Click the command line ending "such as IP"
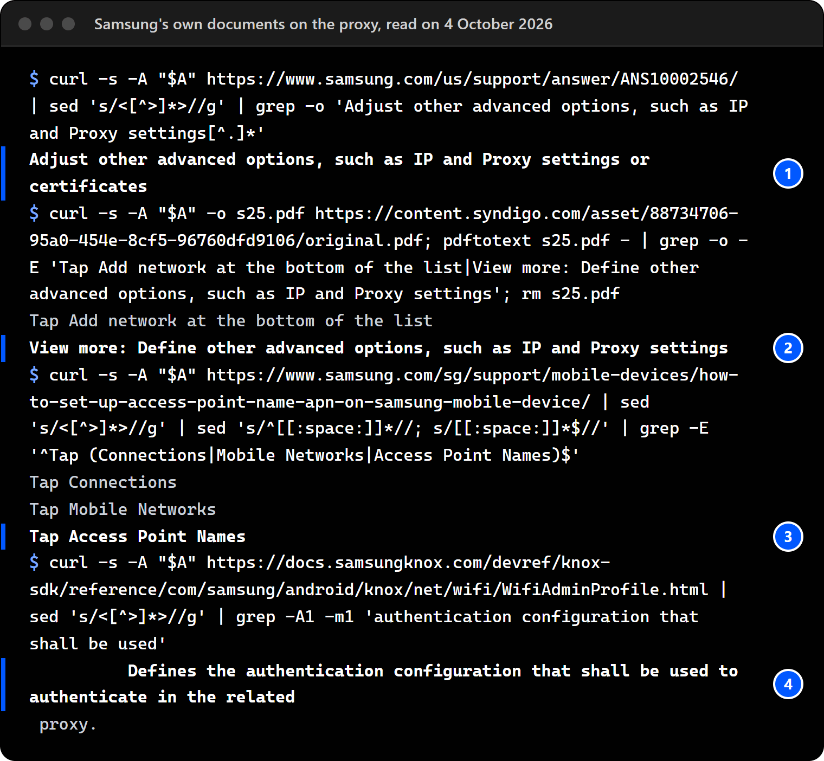Image resolution: width=824 pixels, height=761 pixels. [389, 106]
